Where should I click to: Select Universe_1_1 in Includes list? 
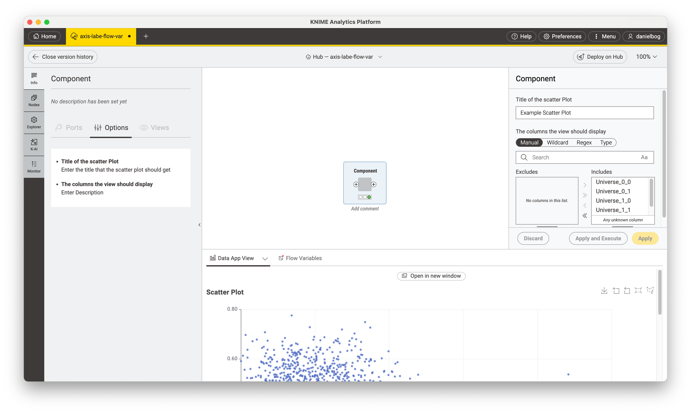pyautogui.click(x=620, y=210)
